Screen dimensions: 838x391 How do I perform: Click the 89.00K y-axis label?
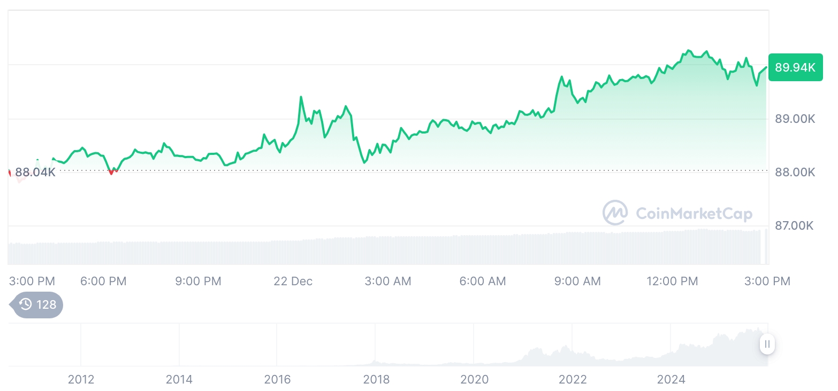pyautogui.click(x=795, y=119)
